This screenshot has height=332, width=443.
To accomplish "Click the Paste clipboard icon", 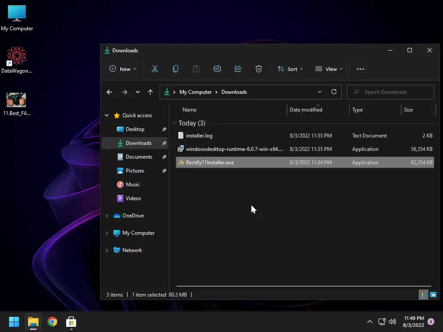I will 196,69.
